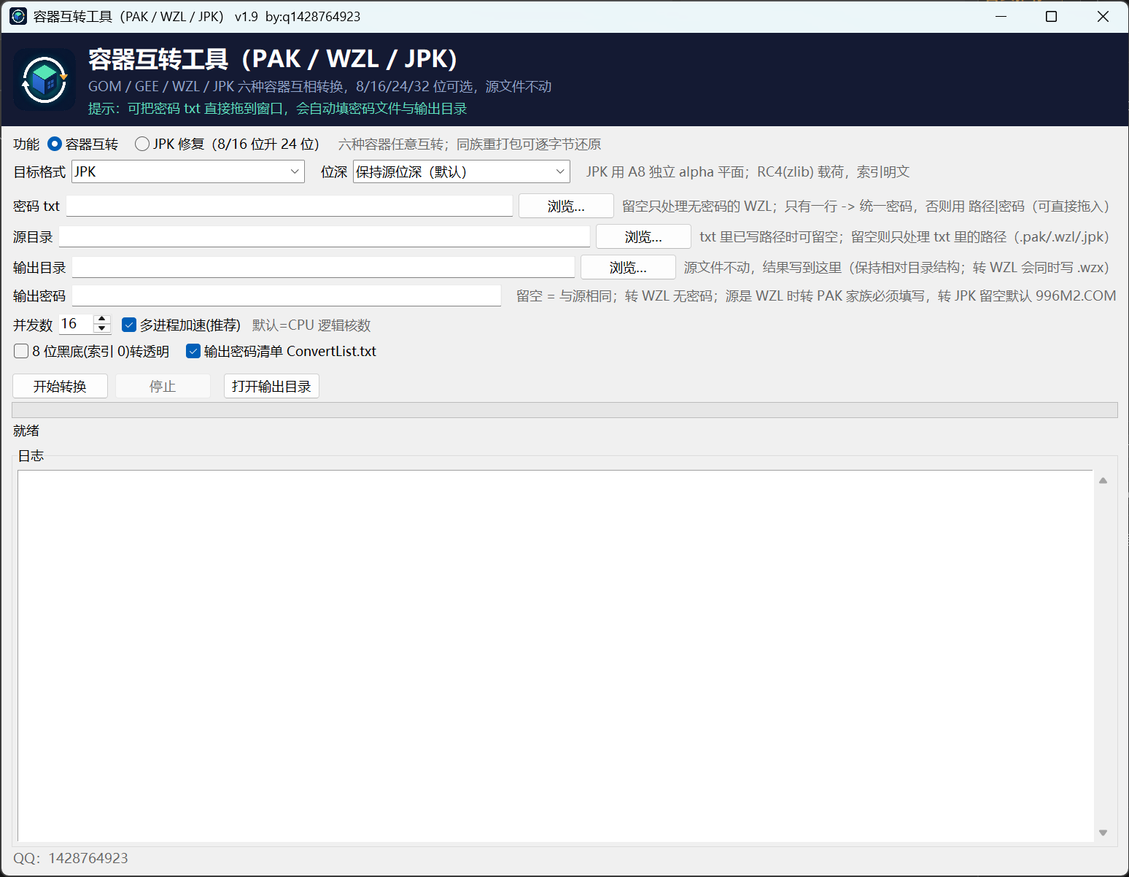Click the green 提示 hint line in the header
This screenshot has width=1129, height=877.
[x=277, y=109]
